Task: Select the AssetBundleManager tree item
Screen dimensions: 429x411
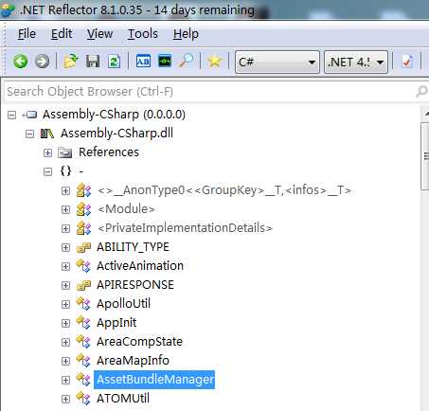Action: [154, 380]
